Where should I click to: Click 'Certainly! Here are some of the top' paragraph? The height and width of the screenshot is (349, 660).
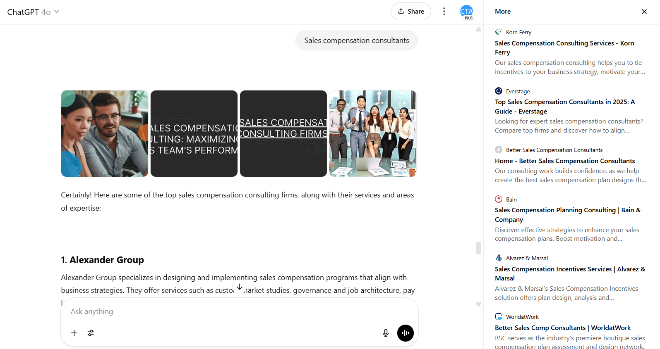238,202
